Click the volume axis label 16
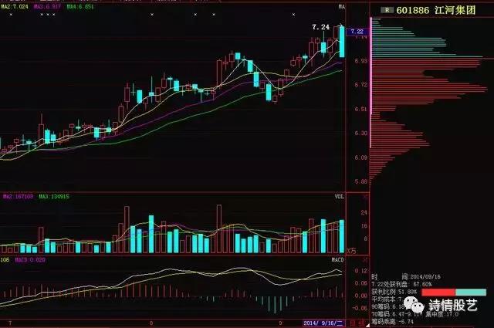Viewport: 494px width, 328px height. [x=364, y=225]
